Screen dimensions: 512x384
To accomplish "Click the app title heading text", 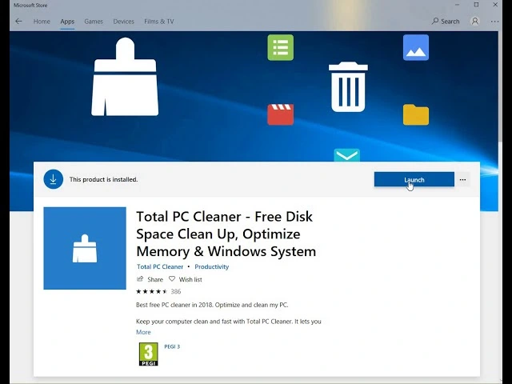I will [226, 234].
